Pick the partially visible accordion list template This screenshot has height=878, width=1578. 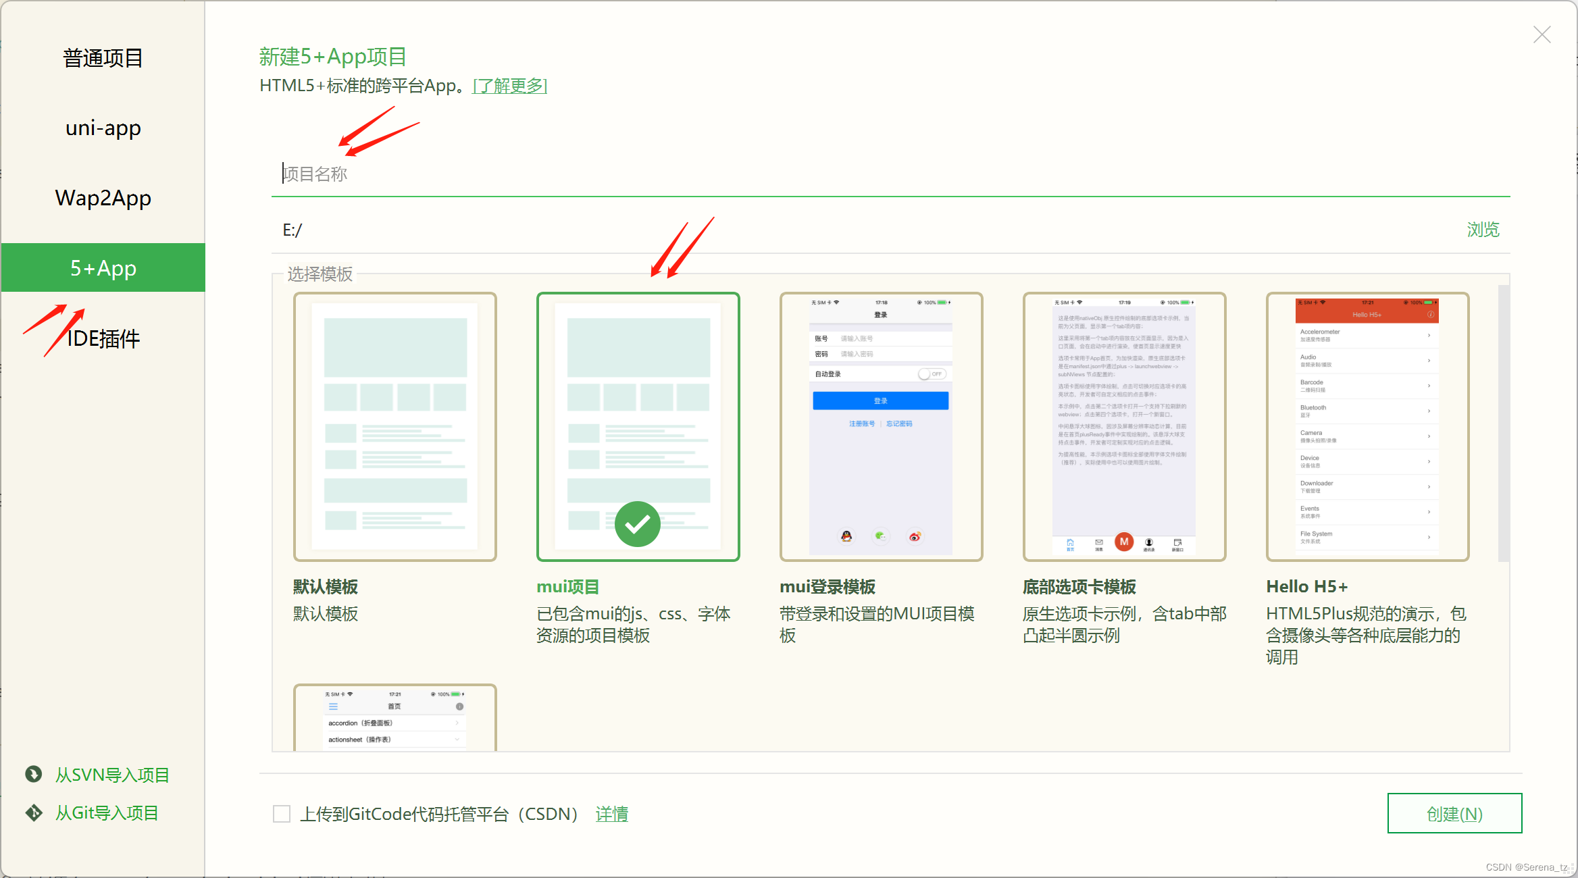click(x=395, y=717)
